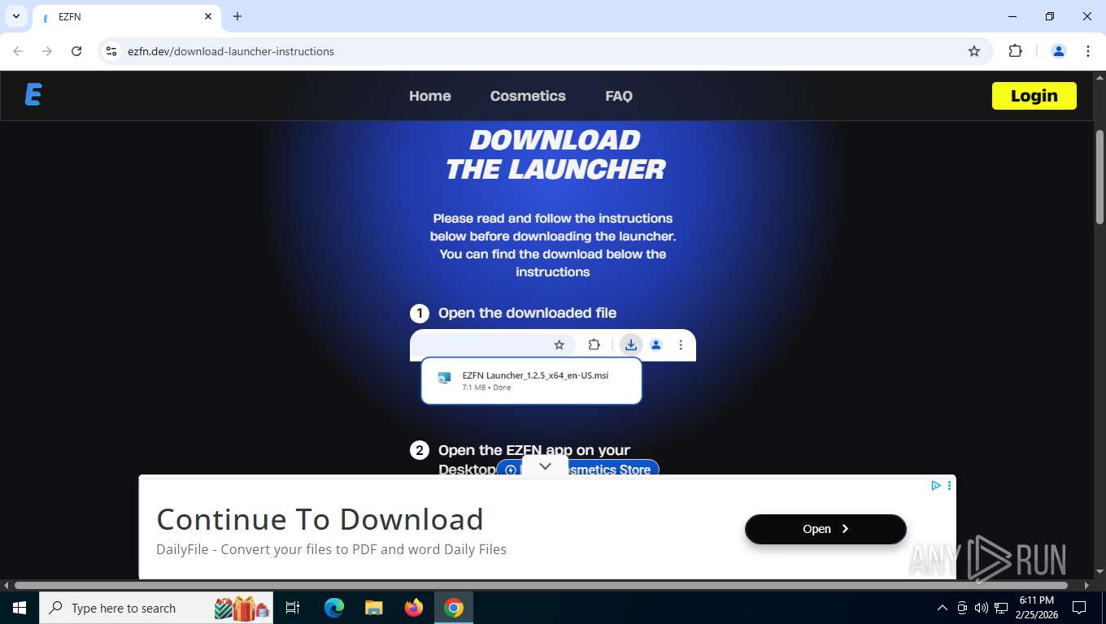Click the DailyFile ad description text
This screenshot has width=1106, height=624.
331,549
